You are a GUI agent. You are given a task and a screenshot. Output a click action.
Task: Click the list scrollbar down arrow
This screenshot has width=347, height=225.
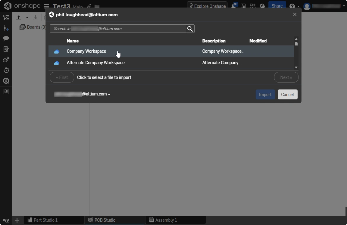tap(296, 67)
